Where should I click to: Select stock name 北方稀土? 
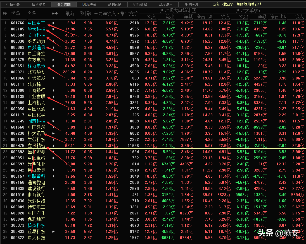pyautogui.click(x=37, y=84)
